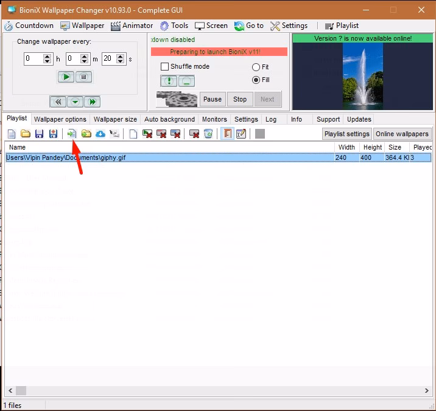The height and width of the screenshot is (411, 436).
Task: Go to the previous wallpaper with the rewind button
Action: tap(58, 102)
